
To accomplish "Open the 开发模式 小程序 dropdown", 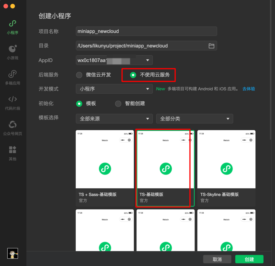I will pyautogui.click(x=114, y=89).
